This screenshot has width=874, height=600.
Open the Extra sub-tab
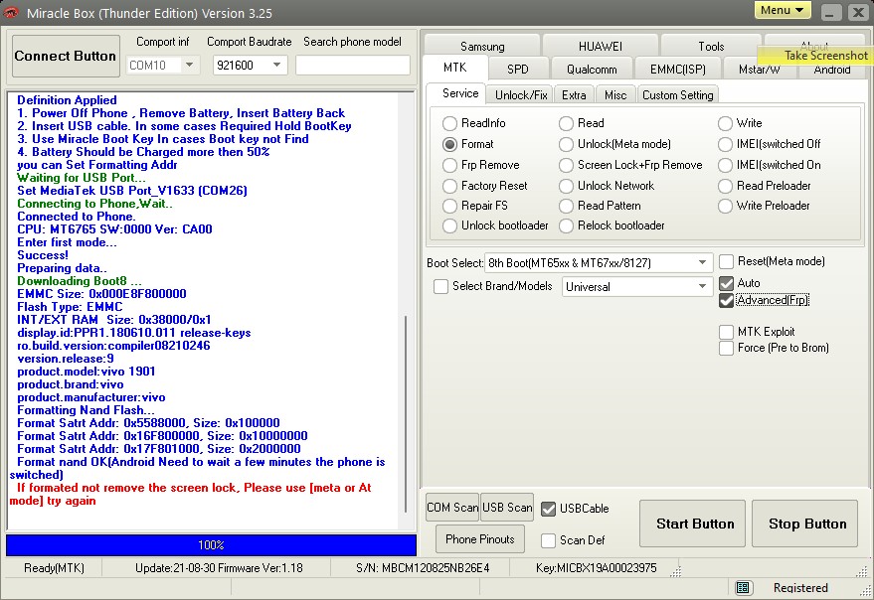click(x=574, y=94)
